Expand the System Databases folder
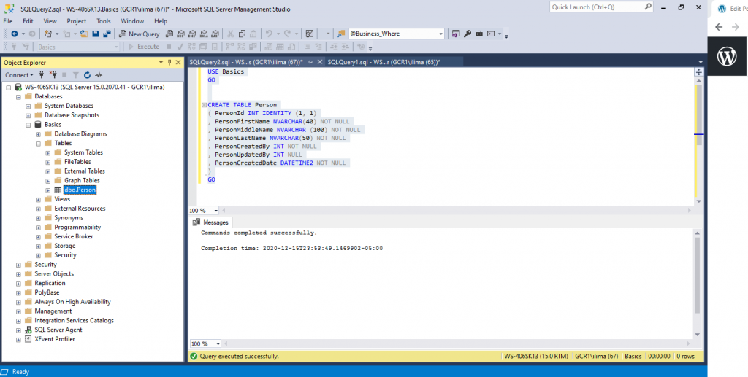The width and height of the screenshot is (748, 377). [28, 106]
